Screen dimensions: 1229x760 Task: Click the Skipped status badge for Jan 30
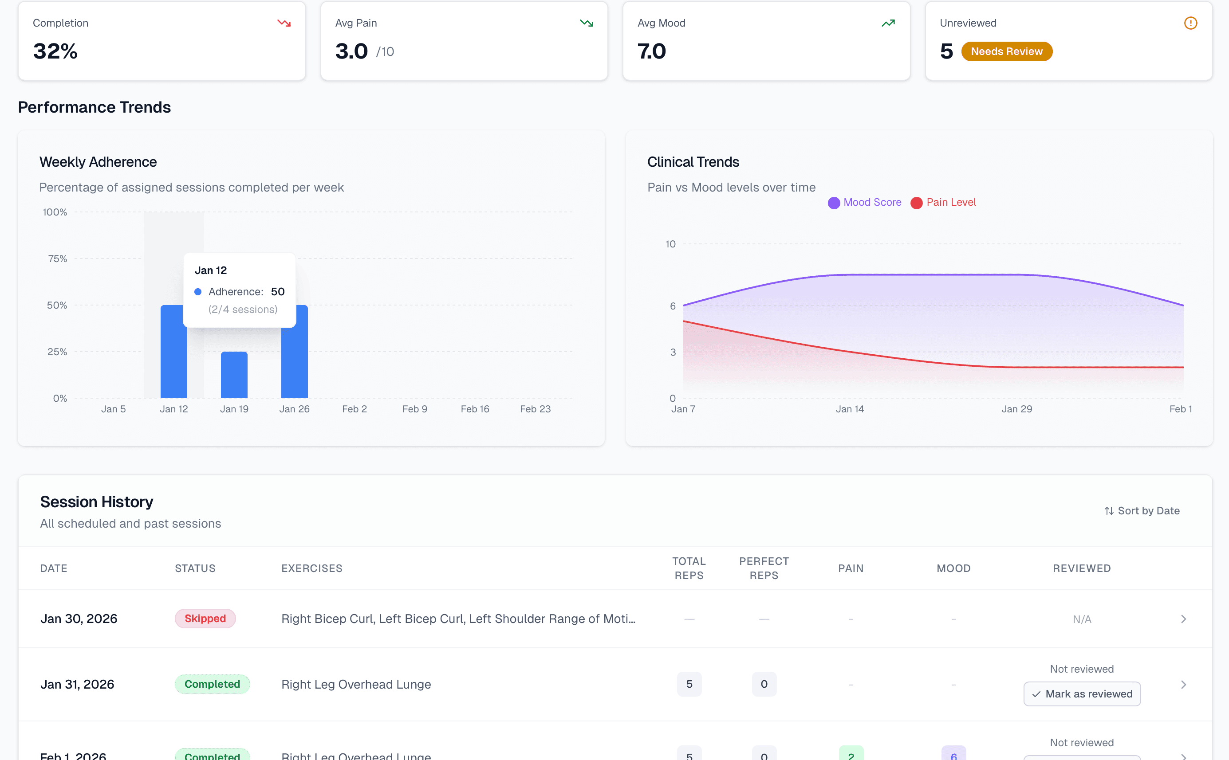[205, 618]
